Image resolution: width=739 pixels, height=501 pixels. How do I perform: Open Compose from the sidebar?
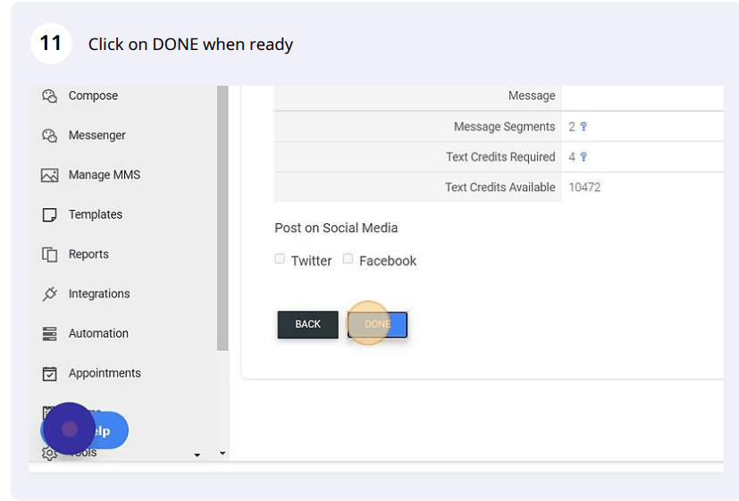[93, 96]
